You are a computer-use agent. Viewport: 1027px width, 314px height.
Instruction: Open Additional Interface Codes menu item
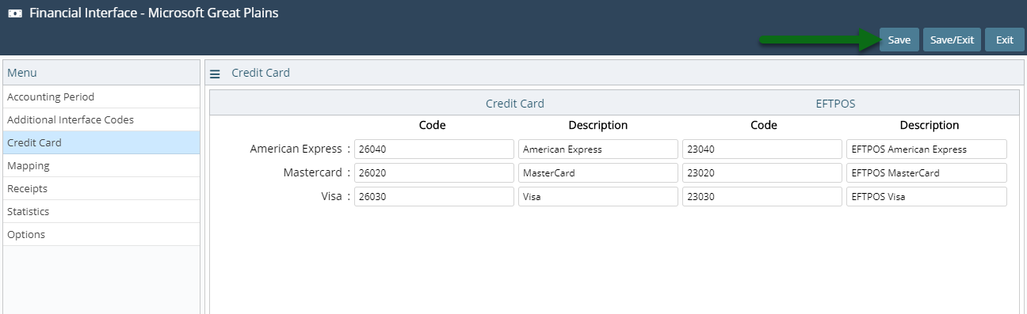tap(101, 120)
